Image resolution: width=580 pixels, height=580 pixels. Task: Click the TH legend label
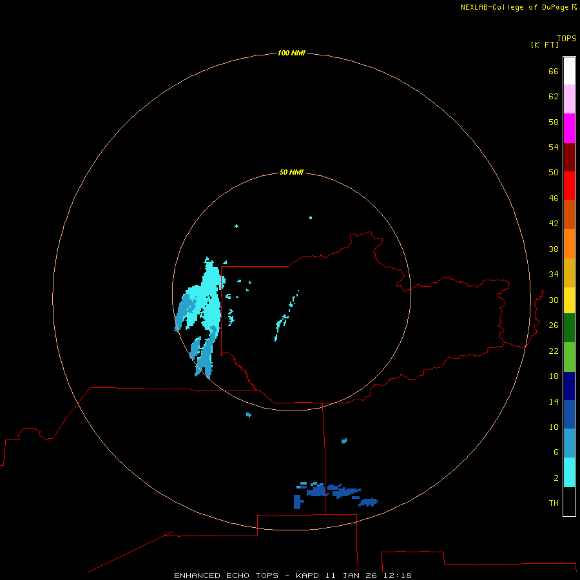point(554,503)
